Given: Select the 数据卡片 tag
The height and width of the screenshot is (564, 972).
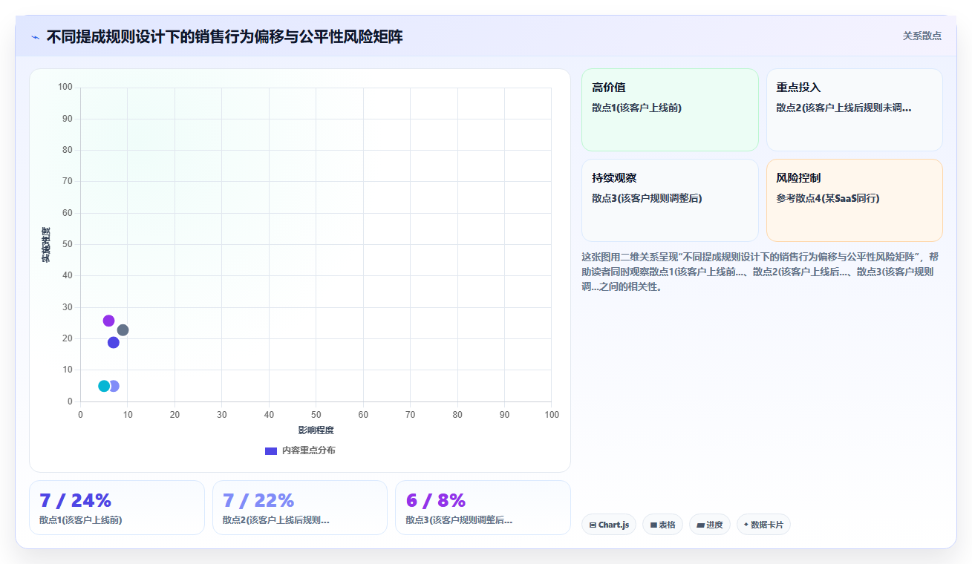Looking at the screenshot, I should [763, 525].
